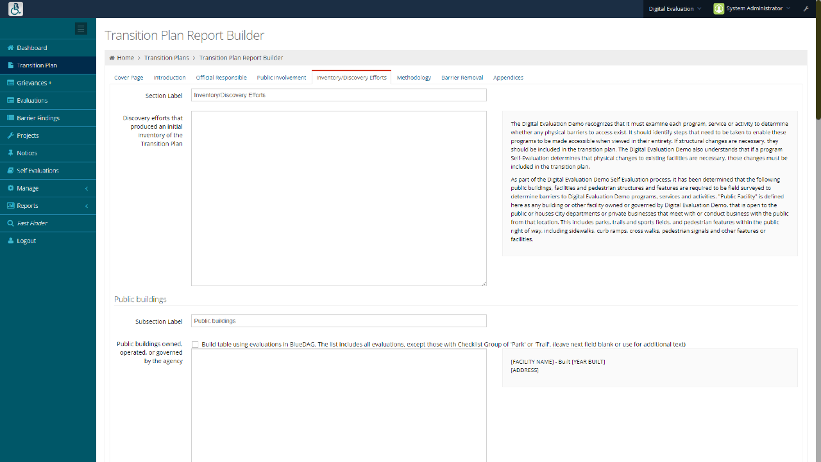
Task: Click the Transition Plan Report Builder title
Action: tap(185, 35)
